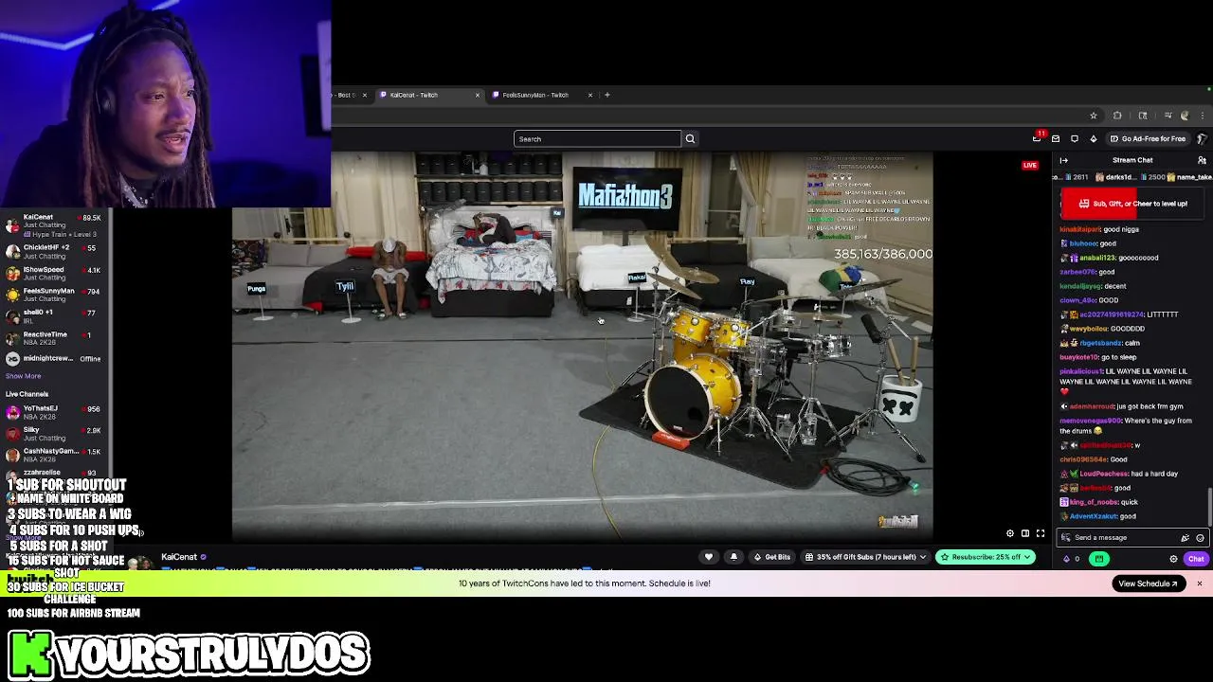Viewport: 1213px width, 682px height.
Task: Open the browser extensions puzzle icon
Action: coord(1117,116)
